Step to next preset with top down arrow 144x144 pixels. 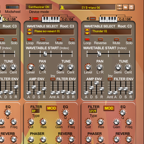[x=120, y=9]
